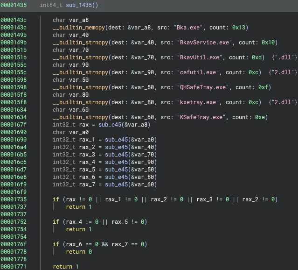298x270 pixels.
Task: Open sub_e45 on the rax_7 line
Action: coord(117,185)
